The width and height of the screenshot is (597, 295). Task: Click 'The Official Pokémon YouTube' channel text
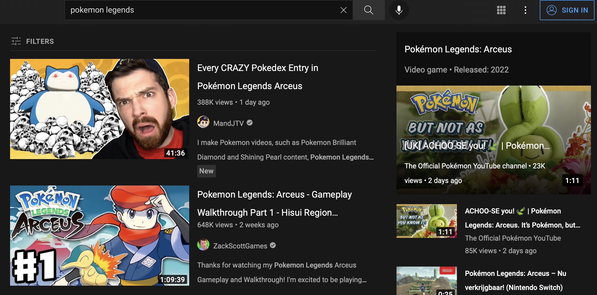(x=513, y=238)
